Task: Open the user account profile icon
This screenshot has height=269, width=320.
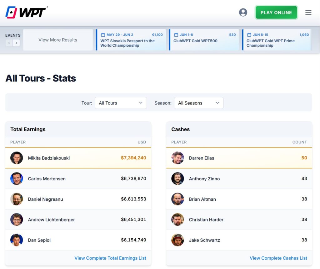Action: (x=243, y=12)
